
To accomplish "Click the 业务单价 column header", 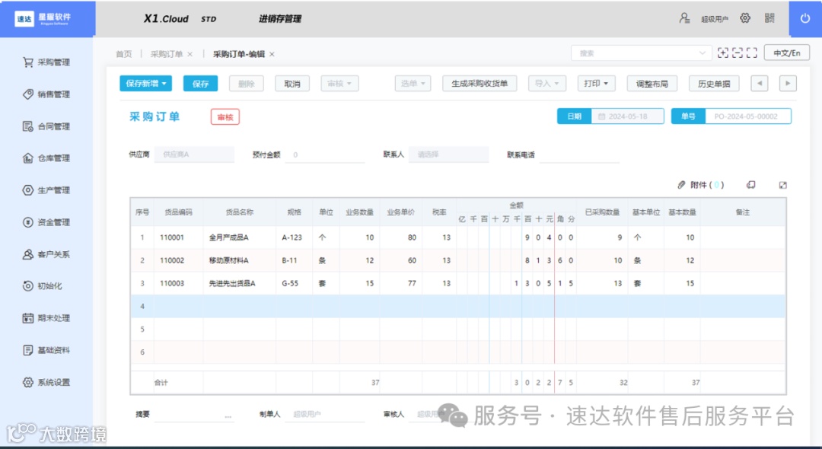I will coord(401,212).
